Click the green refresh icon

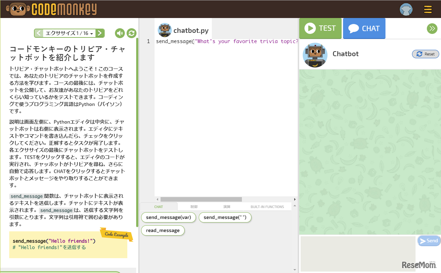point(132,33)
